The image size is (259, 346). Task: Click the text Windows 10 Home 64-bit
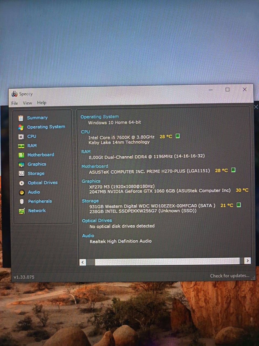(114, 122)
